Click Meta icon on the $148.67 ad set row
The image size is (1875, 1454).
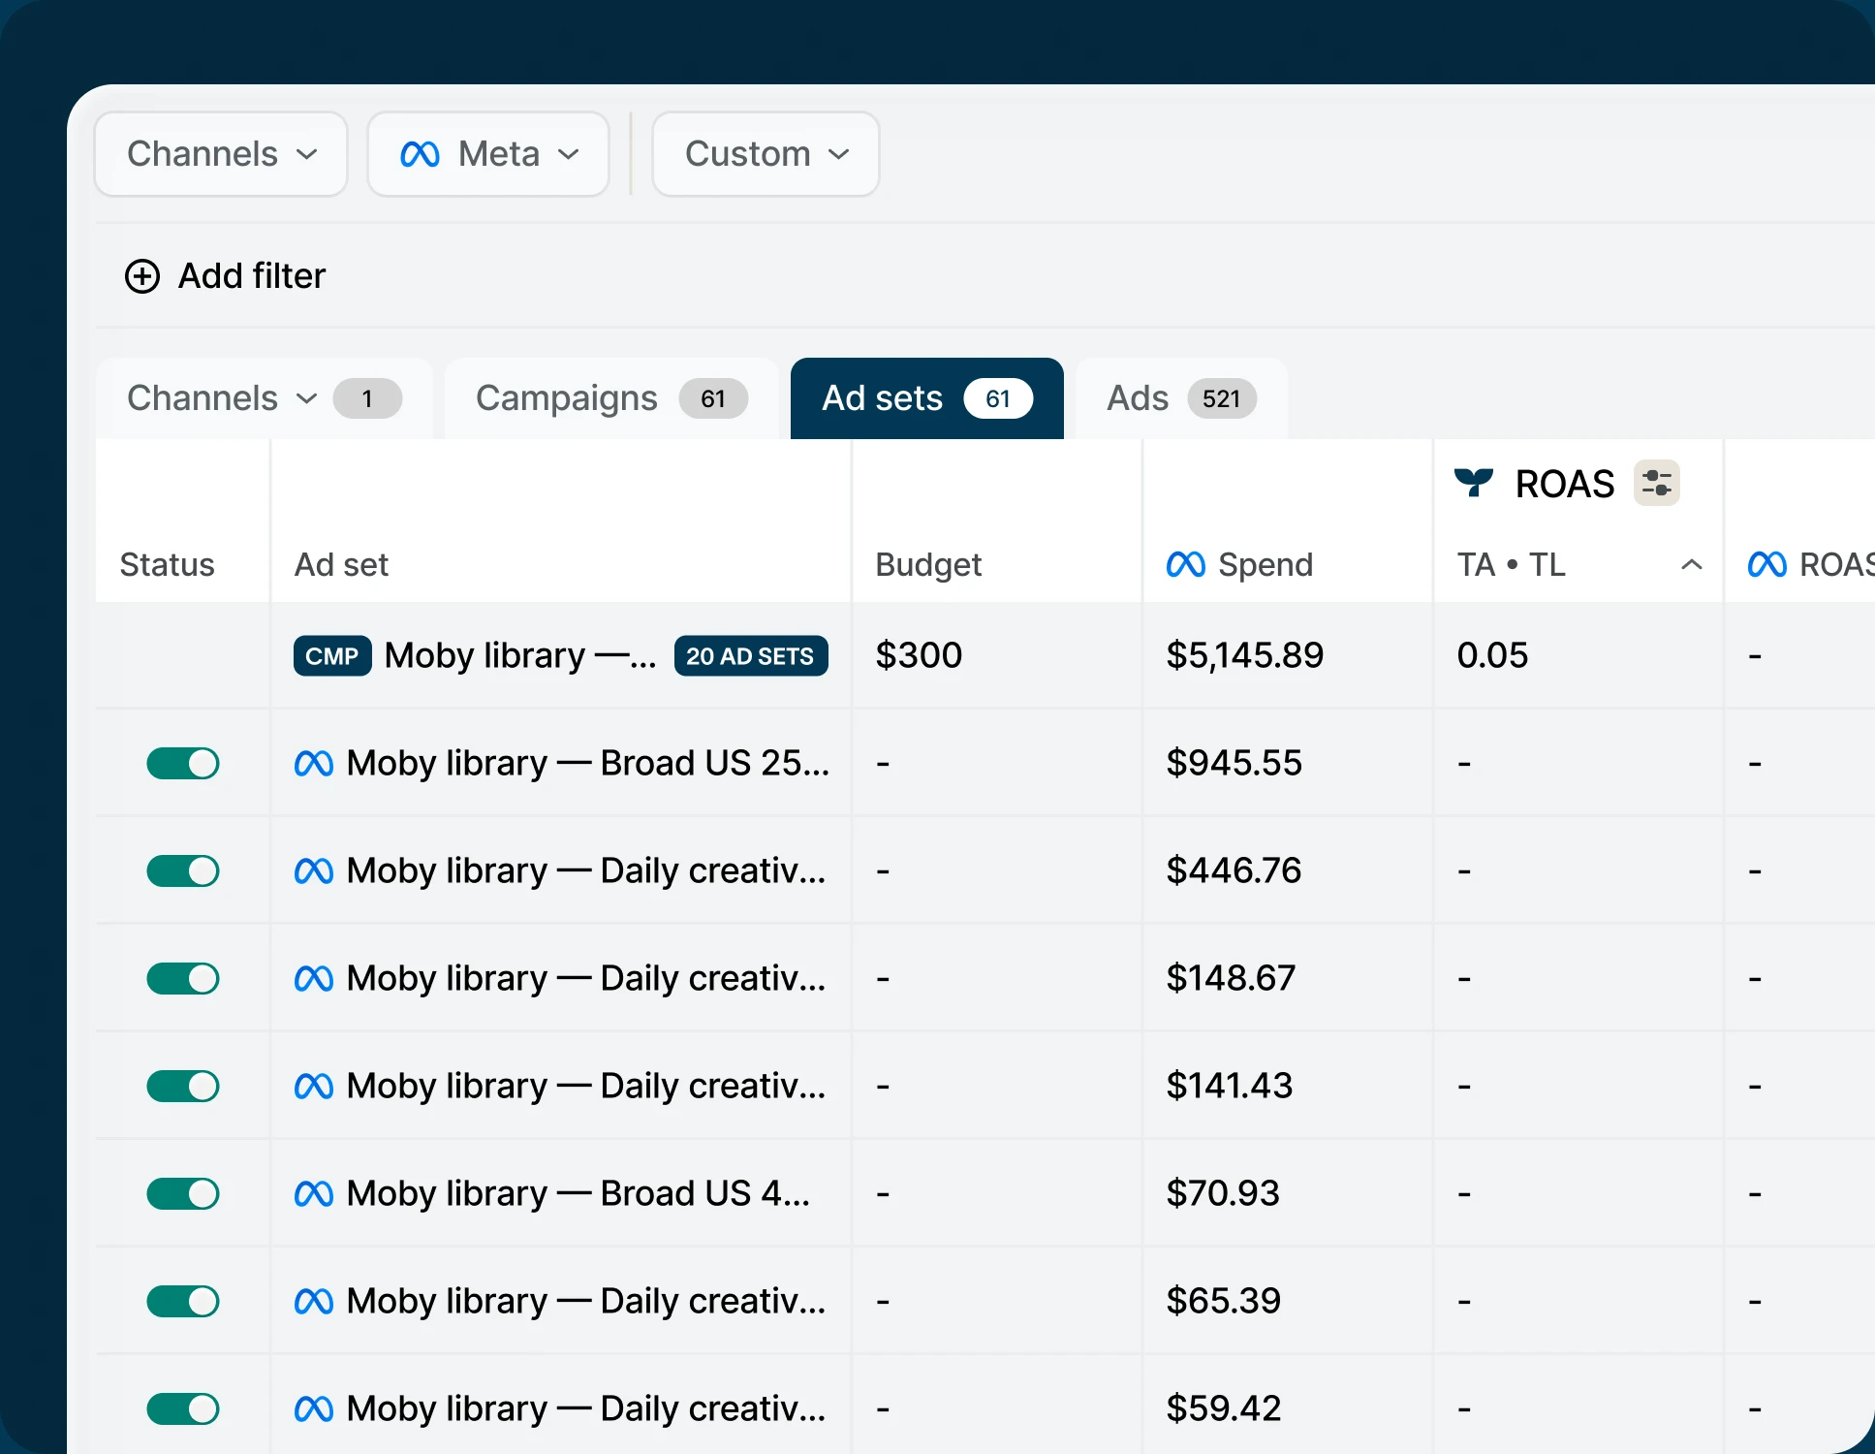click(314, 979)
